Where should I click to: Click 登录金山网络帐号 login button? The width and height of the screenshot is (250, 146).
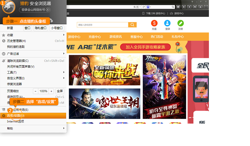(35, 10)
